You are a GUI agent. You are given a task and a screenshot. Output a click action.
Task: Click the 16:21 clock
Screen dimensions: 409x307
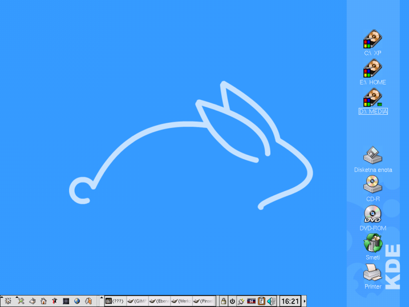(290, 301)
